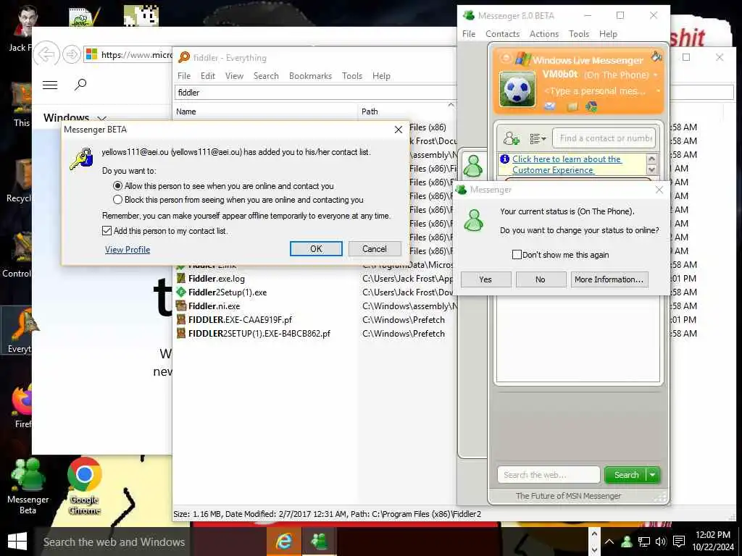Select the green buddy contacts tab icon
Screen dimensions: 742x556
click(472, 165)
